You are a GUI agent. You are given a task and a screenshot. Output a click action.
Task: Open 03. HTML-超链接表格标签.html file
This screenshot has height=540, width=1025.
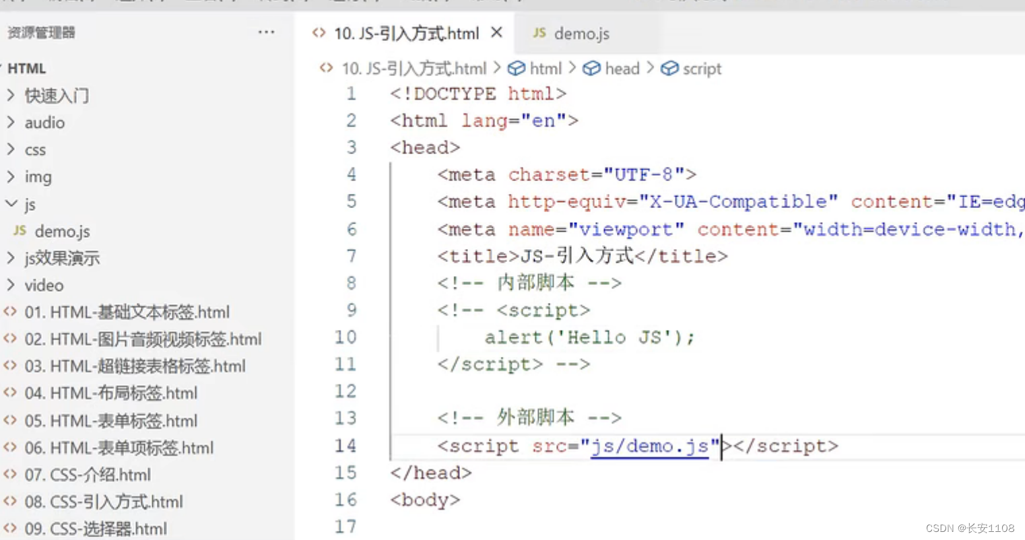click(x=135, y=366)
